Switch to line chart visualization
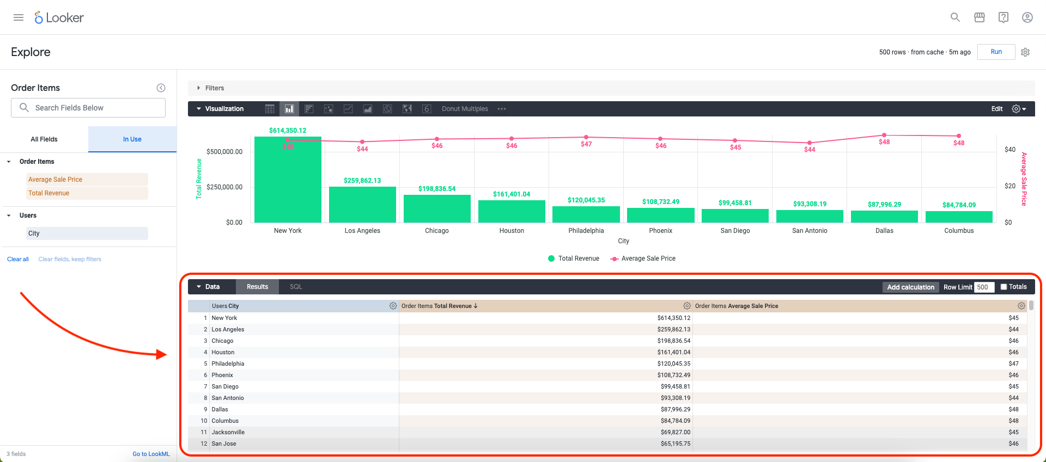 pyautogui.click(x=348, y=109)
